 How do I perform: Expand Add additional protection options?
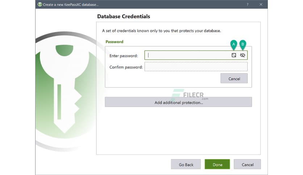click(178, 102)
